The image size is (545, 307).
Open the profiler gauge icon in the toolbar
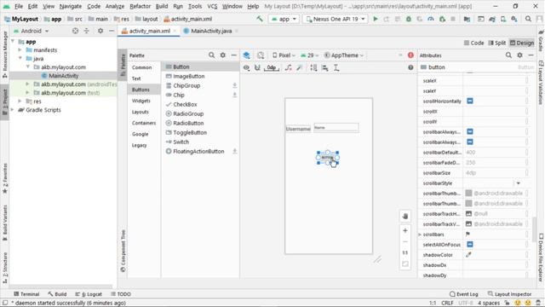[x=431, y=19]
